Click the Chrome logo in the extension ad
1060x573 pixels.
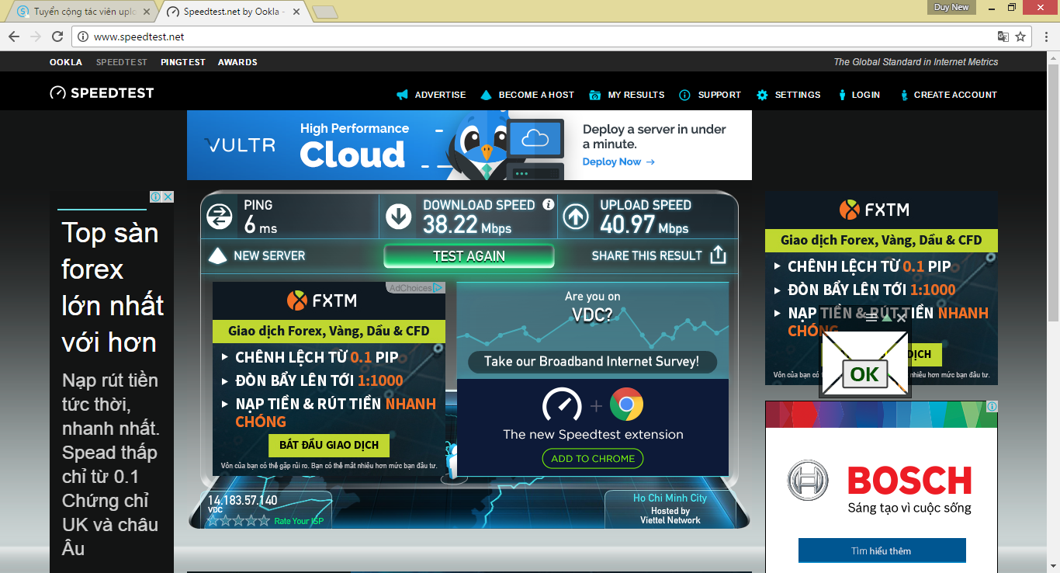pyautogui.click(x=626, y=405)
